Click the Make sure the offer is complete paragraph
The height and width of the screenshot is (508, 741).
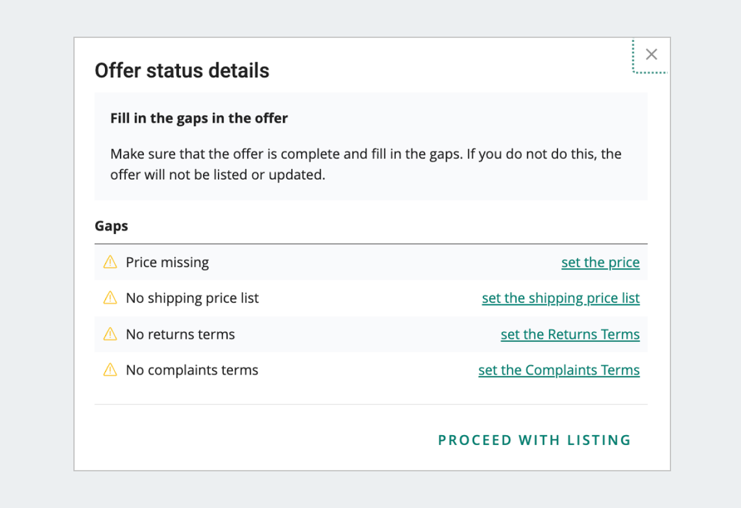366,164
